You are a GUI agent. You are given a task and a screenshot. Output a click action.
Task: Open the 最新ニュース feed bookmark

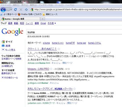coord(50,14)
